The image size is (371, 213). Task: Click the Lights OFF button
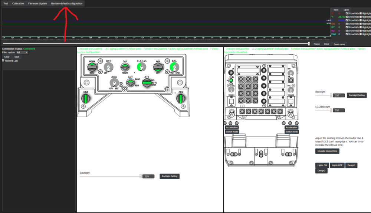(x=337, y=166)
